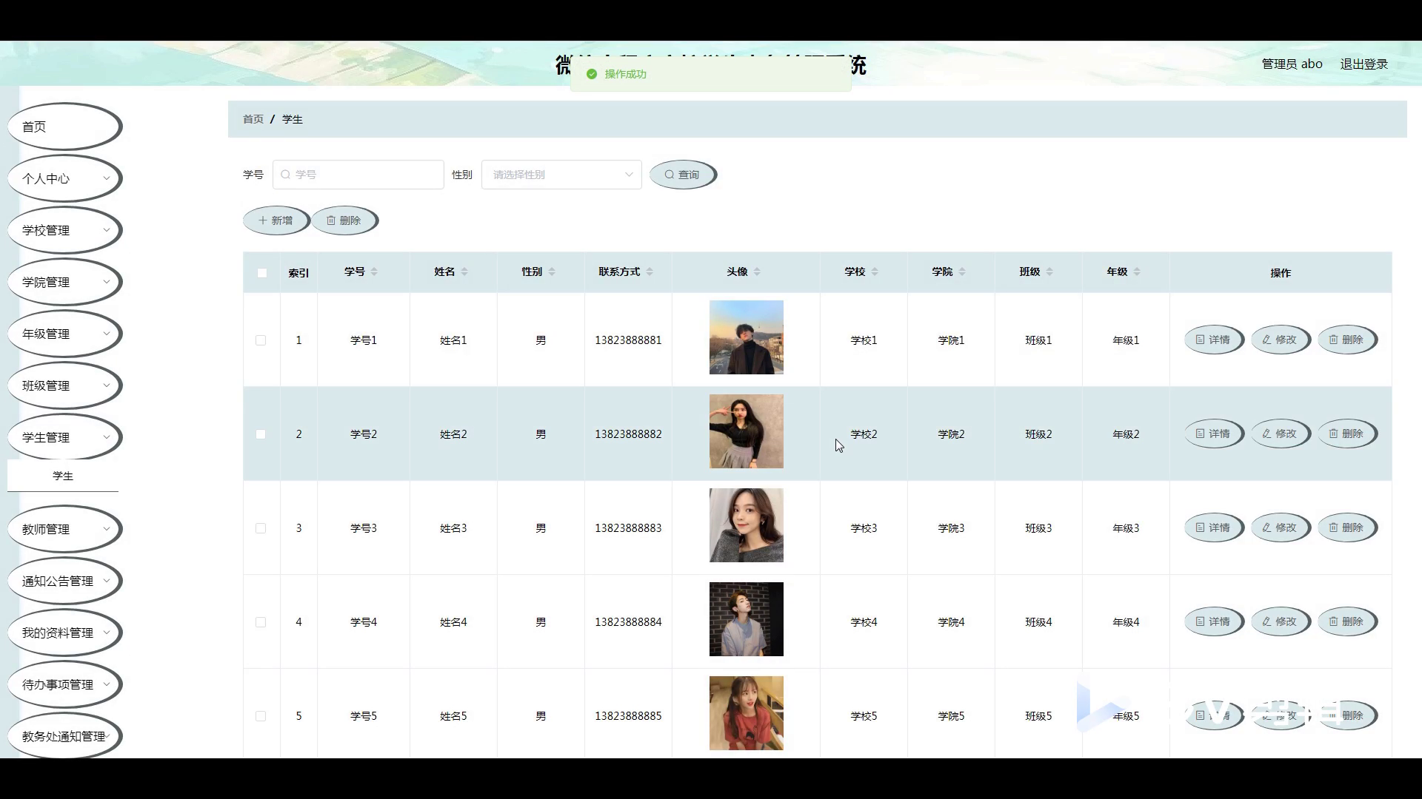Screen dimensions: 1422x799
Task: Open avatar thumbnail of 姓名3
Action: [x=747, y=525]
